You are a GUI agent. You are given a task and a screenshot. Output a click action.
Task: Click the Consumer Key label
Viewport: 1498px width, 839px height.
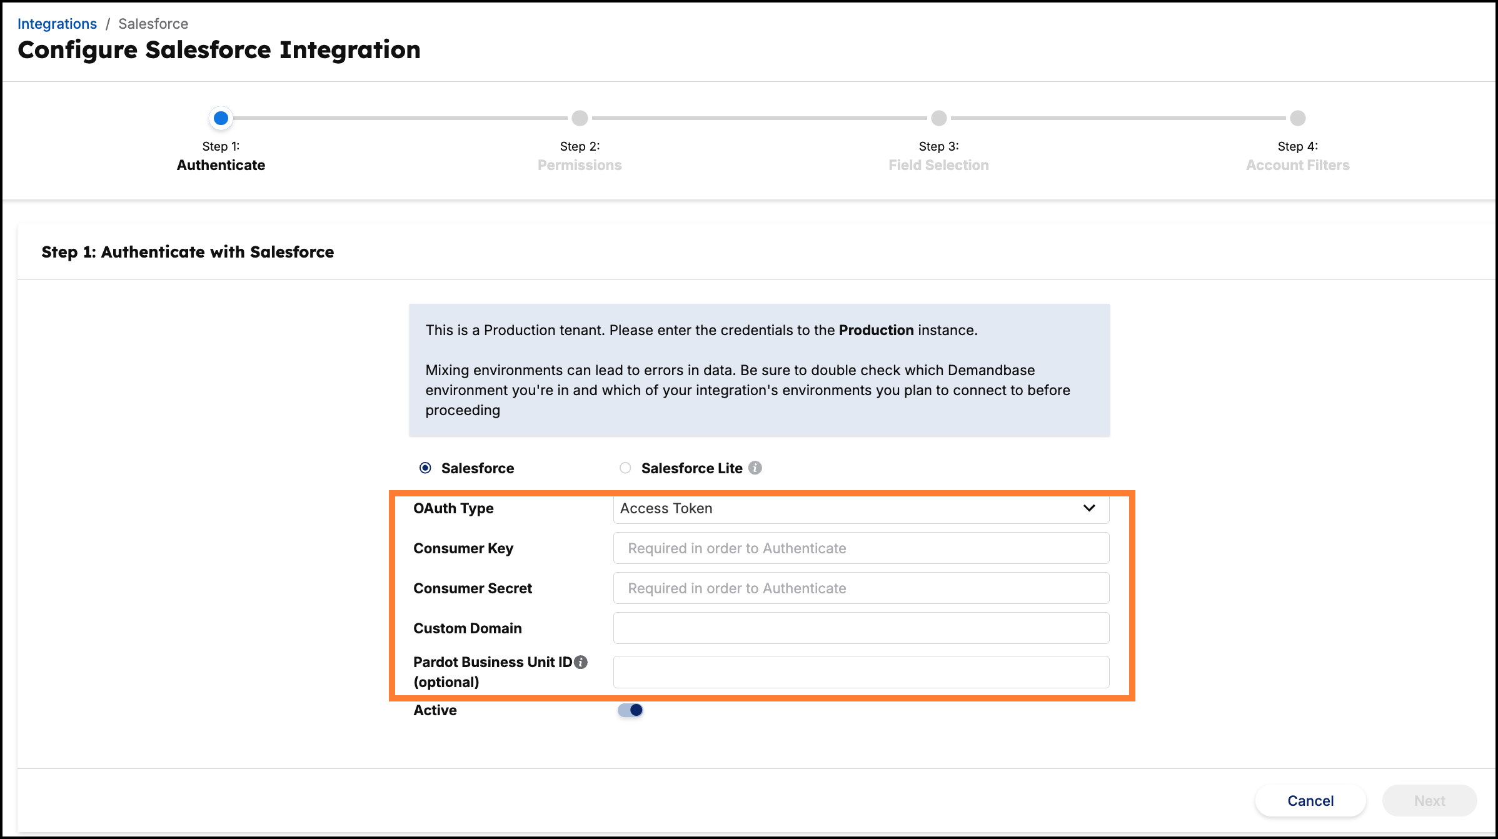tap(463, 548)
